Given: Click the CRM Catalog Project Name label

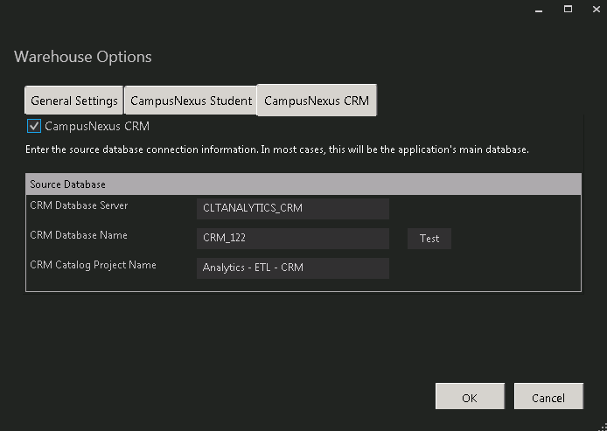Looking at the screenshot, I should pos(93,265).
